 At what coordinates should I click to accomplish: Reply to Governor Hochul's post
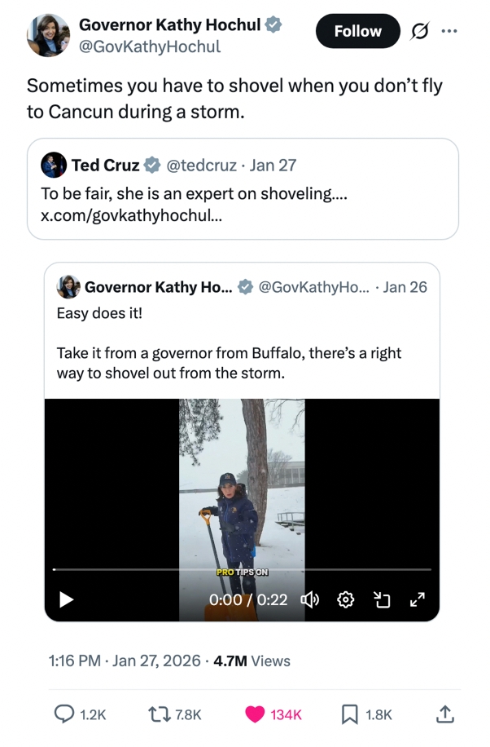coord(65,714)
